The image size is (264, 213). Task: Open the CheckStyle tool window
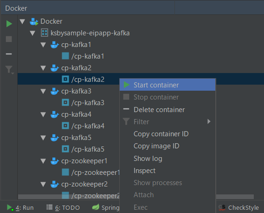[x=238, y=207]
